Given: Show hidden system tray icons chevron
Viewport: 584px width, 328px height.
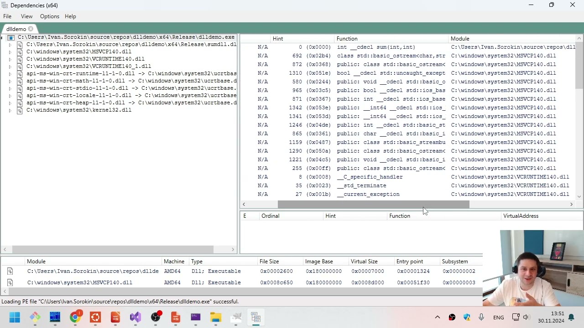Looking at the screenshot, I should click(437, 317).
